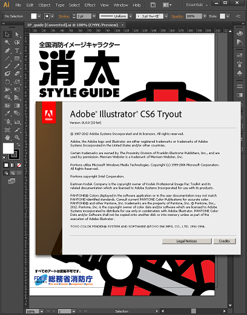247x315 pixels.
Task: Select the Mesh tool
Action: pyautogui.click(x=7, y=105)
